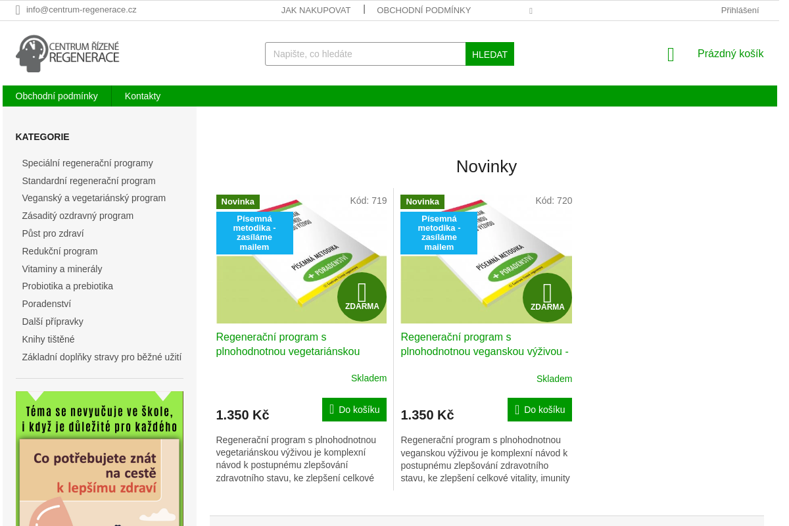Add the veganskou výživou program to cart
Screen dimensions: 789x526
tap(539, 409)
